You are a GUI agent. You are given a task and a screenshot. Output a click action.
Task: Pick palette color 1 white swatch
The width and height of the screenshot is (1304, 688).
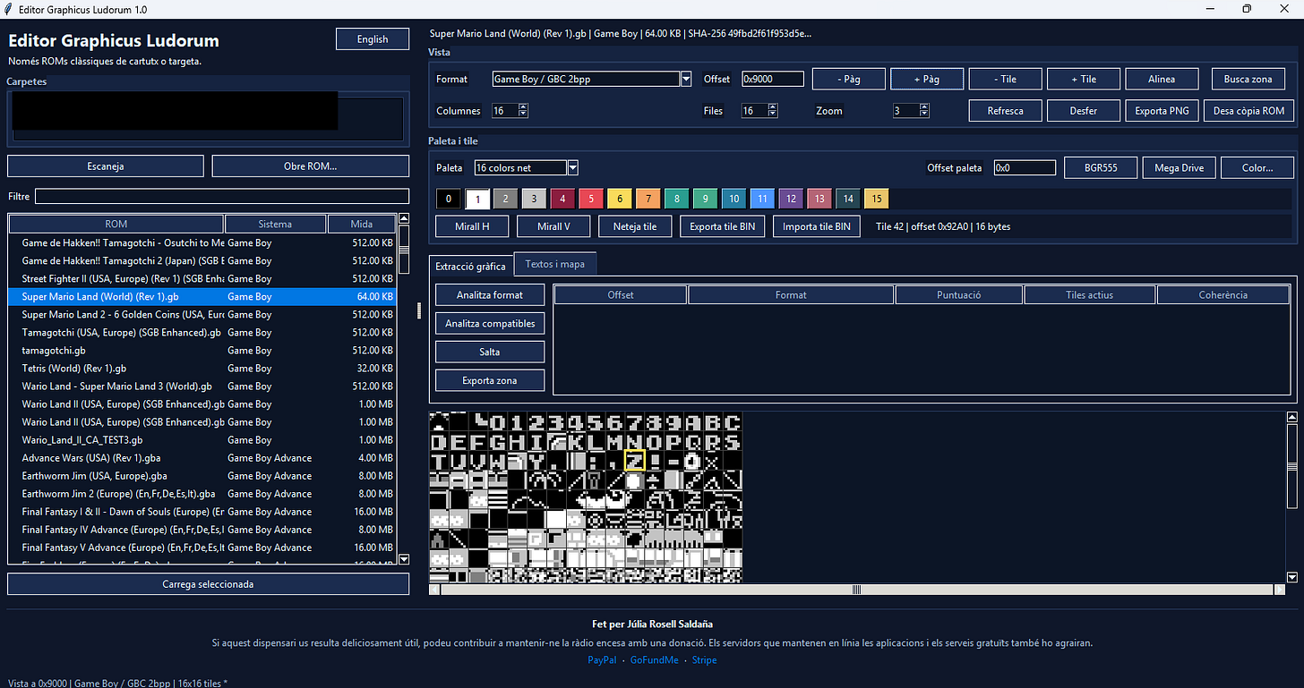tap(477, 199)
